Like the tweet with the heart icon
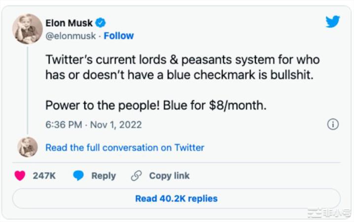The image size is (354, 222). (20, 176)
